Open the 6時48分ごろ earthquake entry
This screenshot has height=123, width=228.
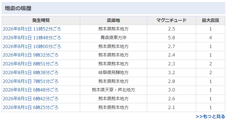(x=30, y=90)
